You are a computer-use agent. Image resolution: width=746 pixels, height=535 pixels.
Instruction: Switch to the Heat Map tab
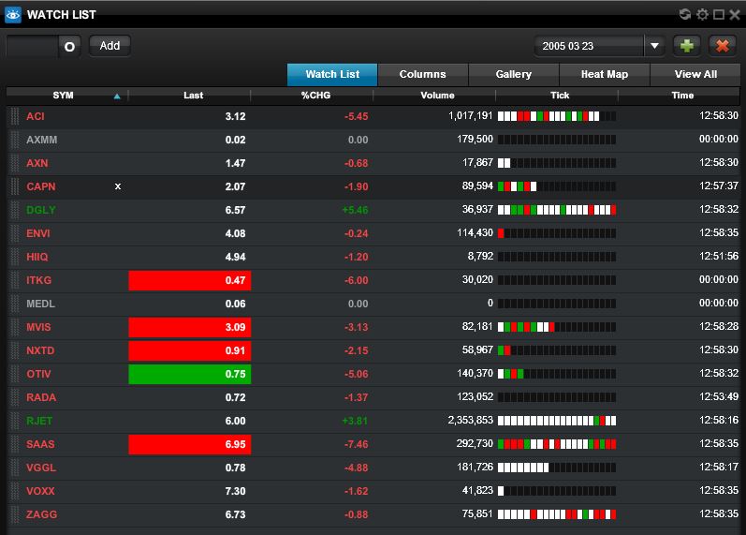click(x=604, y=74)
